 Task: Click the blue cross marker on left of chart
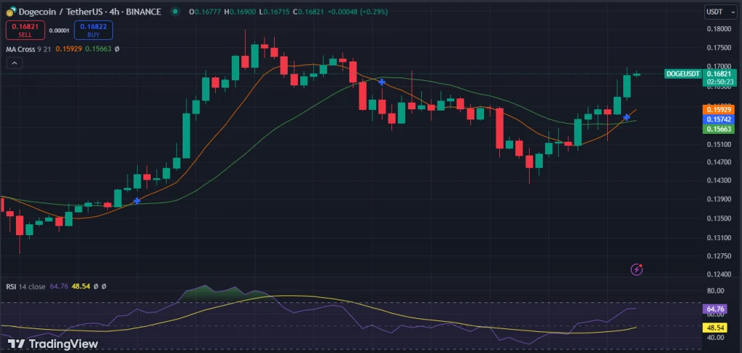[136, 200]
